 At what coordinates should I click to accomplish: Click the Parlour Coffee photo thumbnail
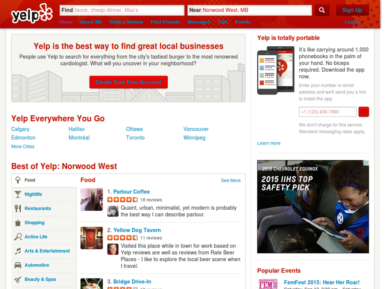pyautogui.click(x=92, y=199)
